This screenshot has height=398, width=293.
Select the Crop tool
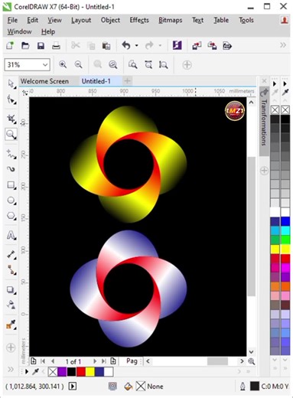[x=11, y=119]
